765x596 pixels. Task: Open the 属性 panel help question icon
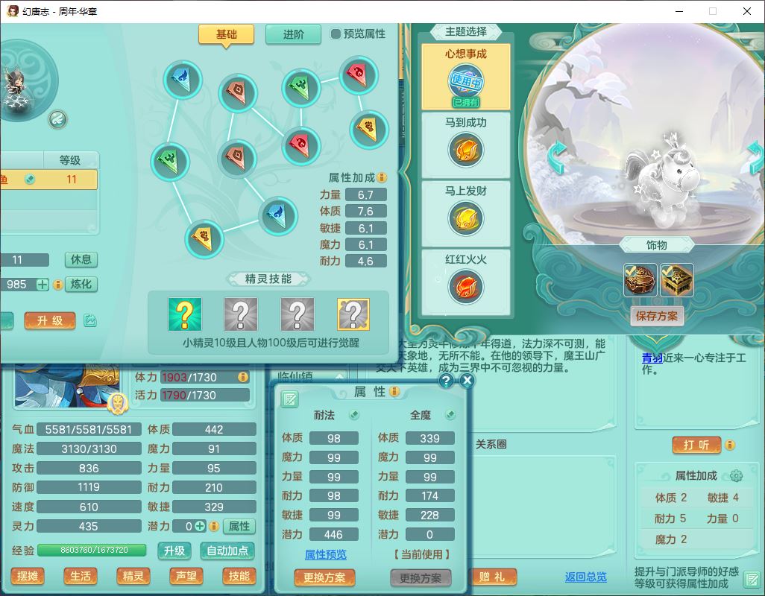tap(446, 381)
